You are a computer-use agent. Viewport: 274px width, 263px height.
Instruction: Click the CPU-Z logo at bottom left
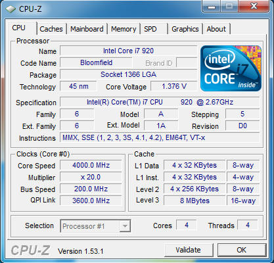tap(30, 251)
